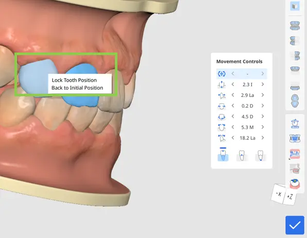Select rotation movement icon (4.5 D)
This screenshot has width=307, height=238.
221,117
